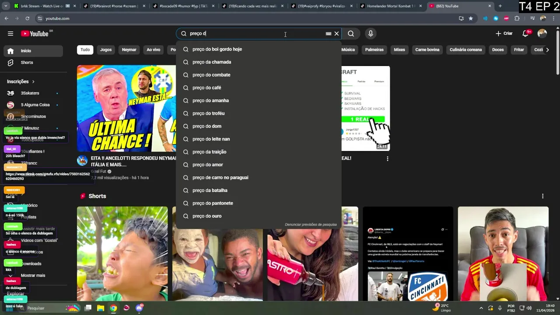The height and width of the screenshot is (315, 560).
Task: Click the YouTube logo to go home
Action: [x=35, y=34]
